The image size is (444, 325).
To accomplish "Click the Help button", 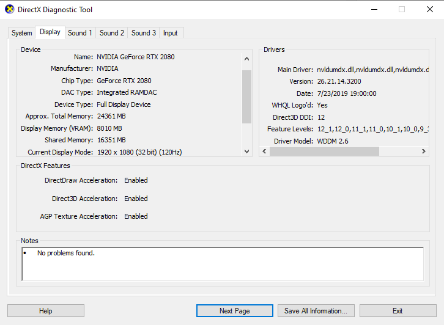I will [x=46, y=311].
